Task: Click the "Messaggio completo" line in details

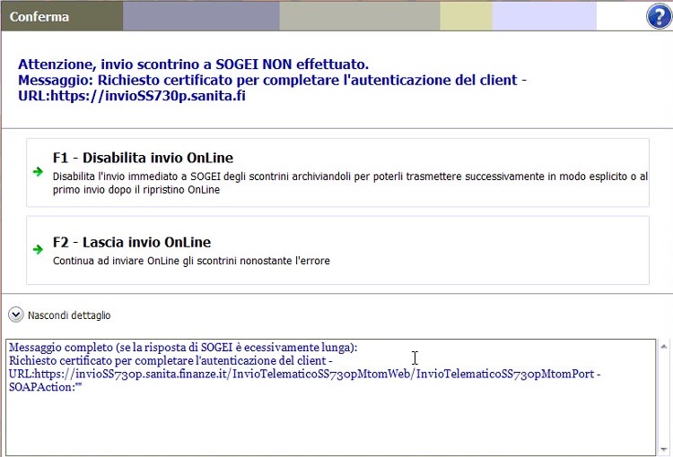Action: (x=182, y=348)
